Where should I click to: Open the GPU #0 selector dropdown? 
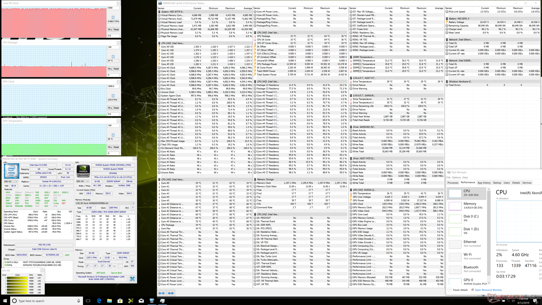tap(83, 181)
